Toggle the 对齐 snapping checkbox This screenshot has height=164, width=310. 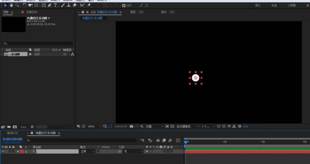click(x=124, y=6)
